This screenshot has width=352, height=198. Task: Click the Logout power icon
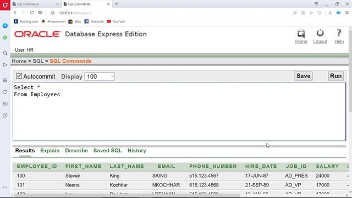coord(320,33)
